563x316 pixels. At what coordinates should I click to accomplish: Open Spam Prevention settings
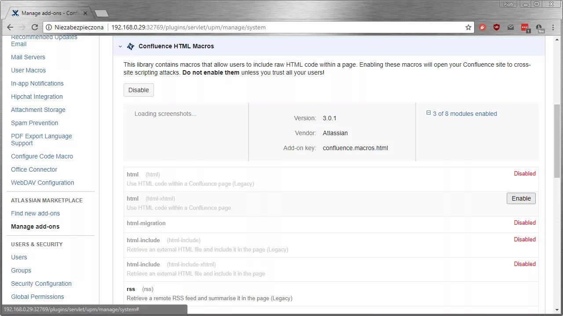35,123
